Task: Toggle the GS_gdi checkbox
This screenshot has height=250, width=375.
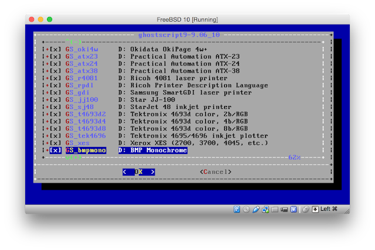Action: tap(55, 93)
